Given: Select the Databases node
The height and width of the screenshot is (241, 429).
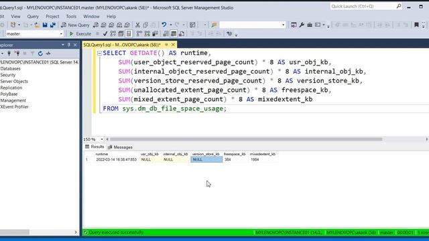Looking at the screenshot, I should click(x=11, y=68).
